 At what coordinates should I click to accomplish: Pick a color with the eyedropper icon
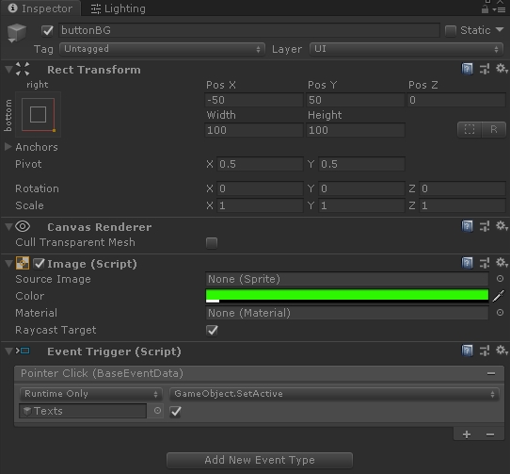click(499, 296)
